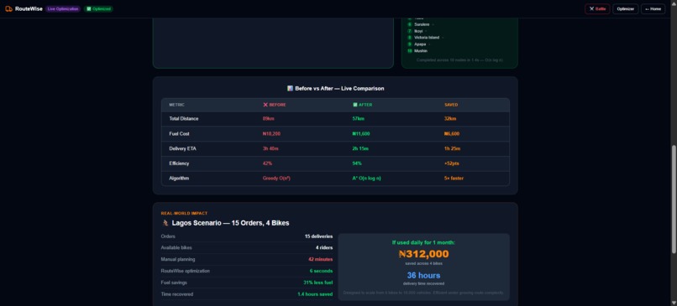
Task: Click the ₦6,600 saved value
Action: 452,133
